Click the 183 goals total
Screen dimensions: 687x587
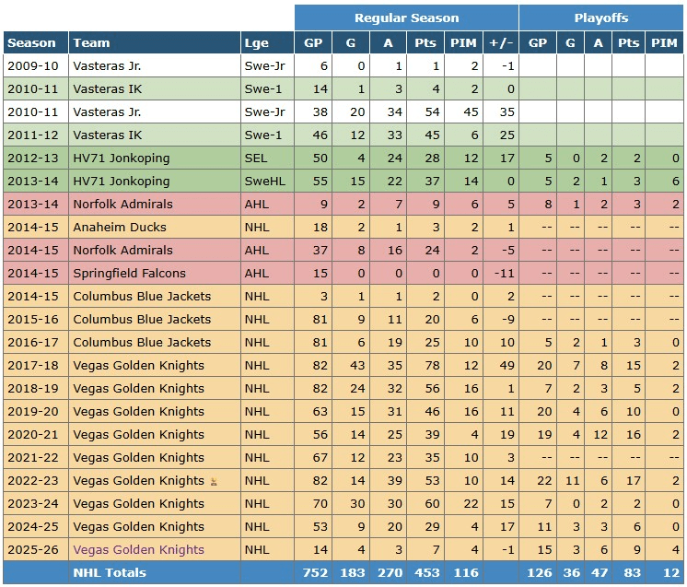coord(353,572)
